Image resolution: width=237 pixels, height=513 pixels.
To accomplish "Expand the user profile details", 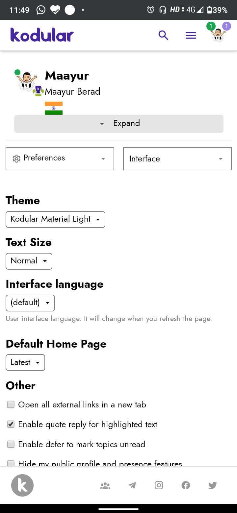I will 119,124.
